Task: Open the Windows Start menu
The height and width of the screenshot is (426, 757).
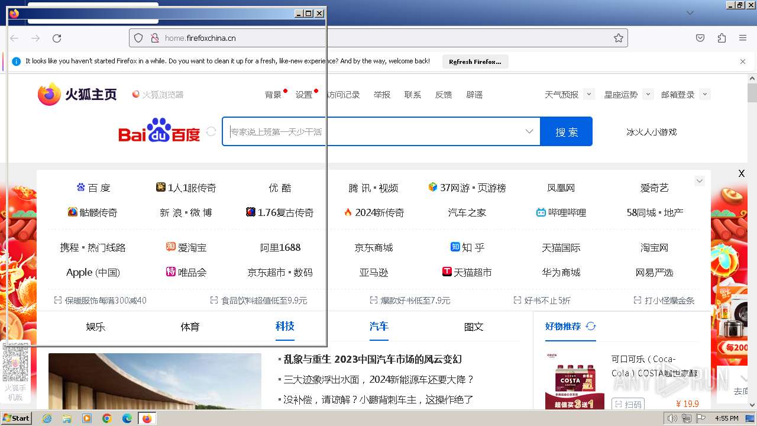Action: click(16, 418)
